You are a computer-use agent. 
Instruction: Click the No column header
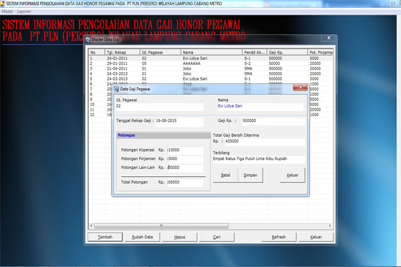[97, 52]
